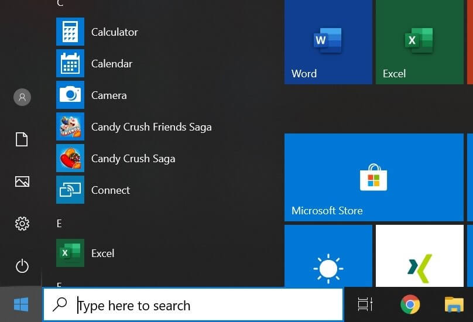Open the Pictures sidebar icon
This screenshot has height=322, width=473.
pos(22,181)
